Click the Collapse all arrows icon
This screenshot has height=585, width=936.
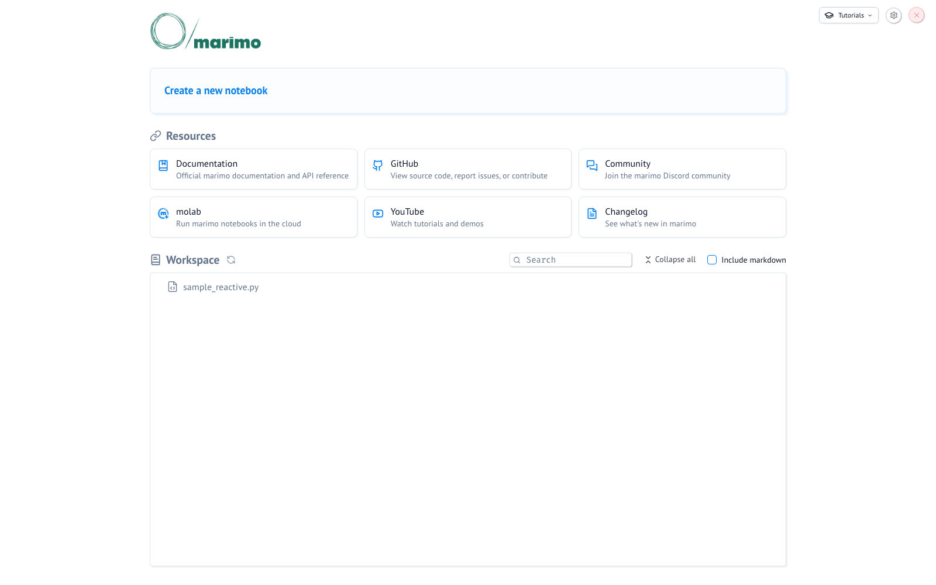[648, 260]
